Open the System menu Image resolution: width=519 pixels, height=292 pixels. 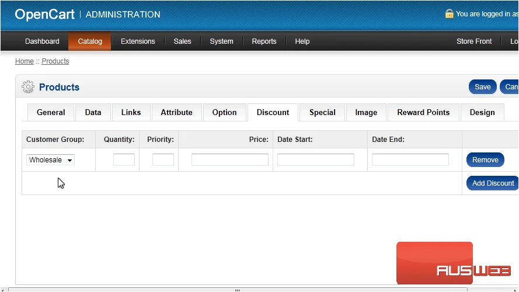pos(221,41)
